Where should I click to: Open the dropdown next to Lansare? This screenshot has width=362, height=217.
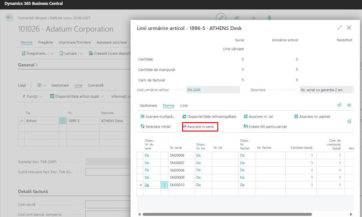tap(81, 54)
